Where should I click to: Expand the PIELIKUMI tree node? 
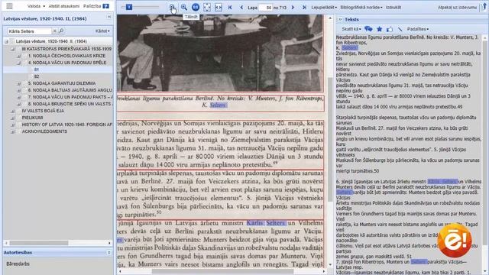(12, 118)
